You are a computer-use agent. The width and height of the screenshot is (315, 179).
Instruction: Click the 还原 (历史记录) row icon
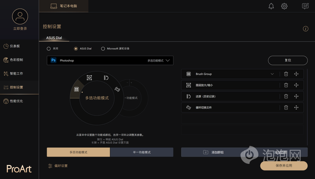[x=189, y=97]
